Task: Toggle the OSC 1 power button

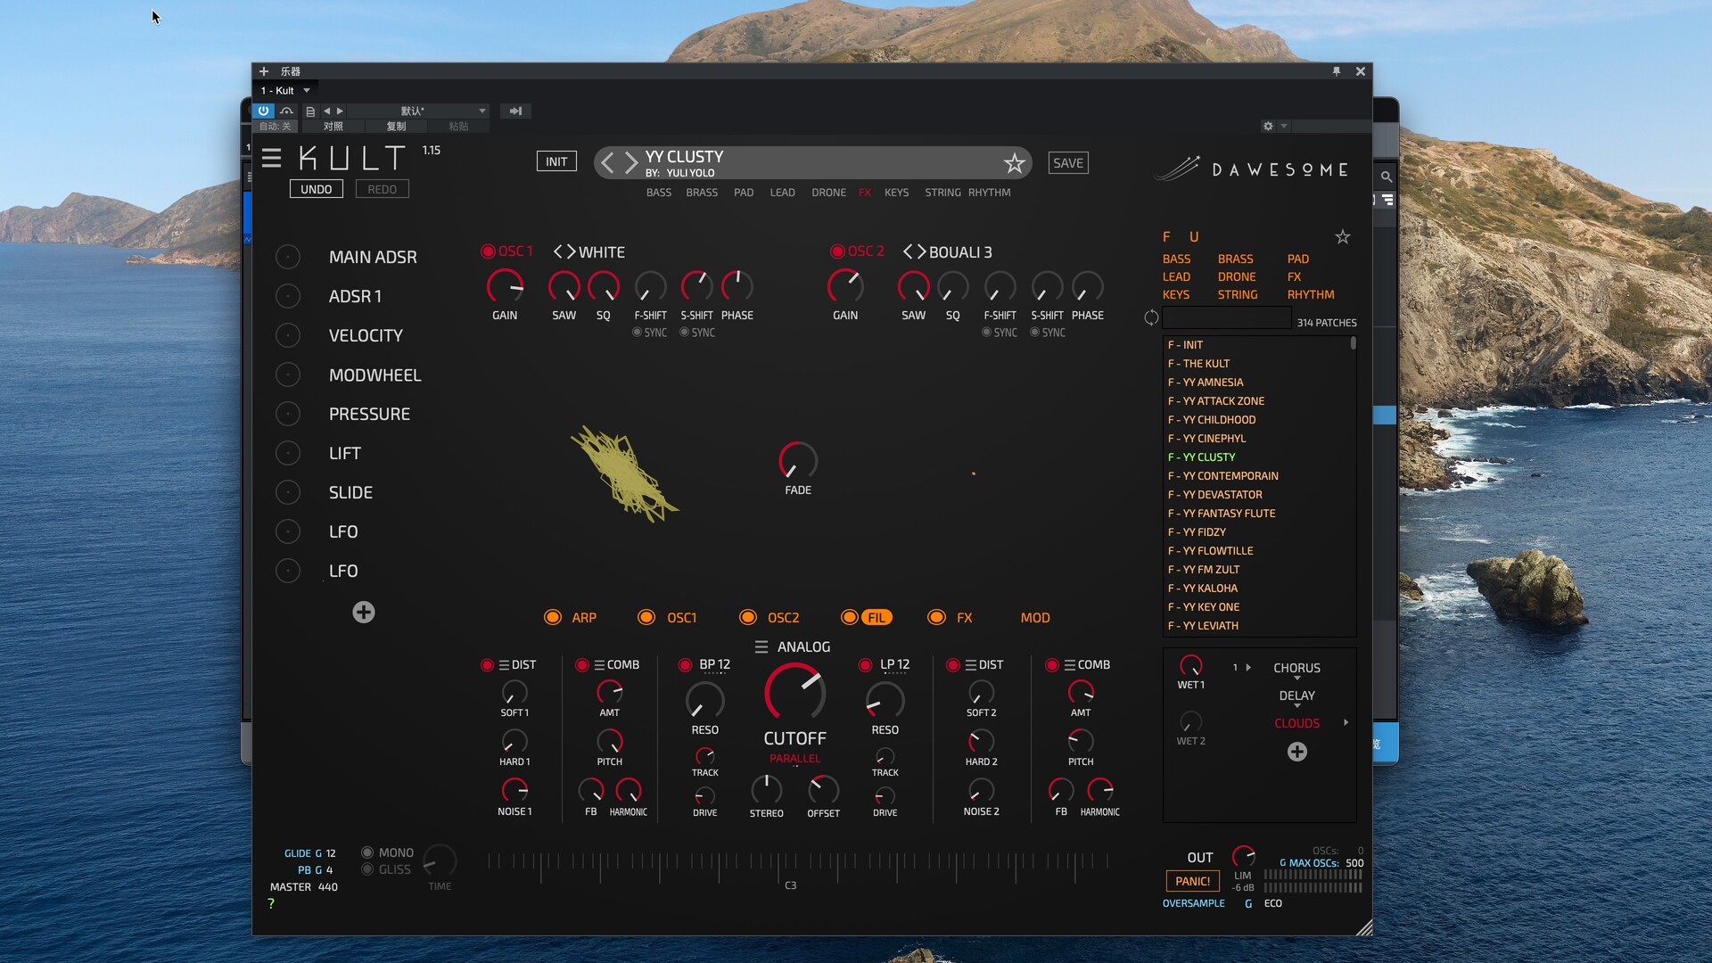Action: tap(488, 251)
